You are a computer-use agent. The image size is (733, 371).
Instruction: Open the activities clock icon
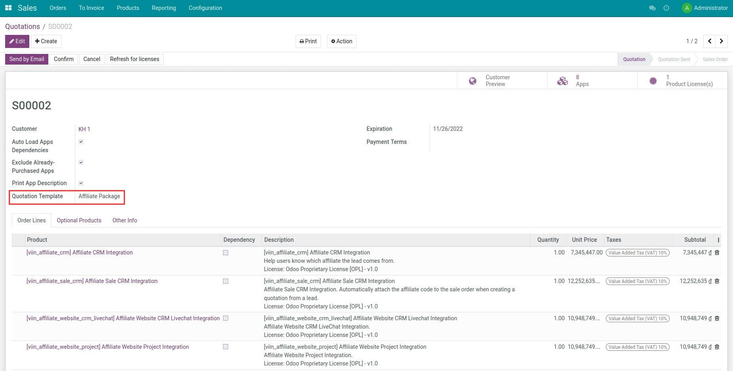[x=666, y=8]
